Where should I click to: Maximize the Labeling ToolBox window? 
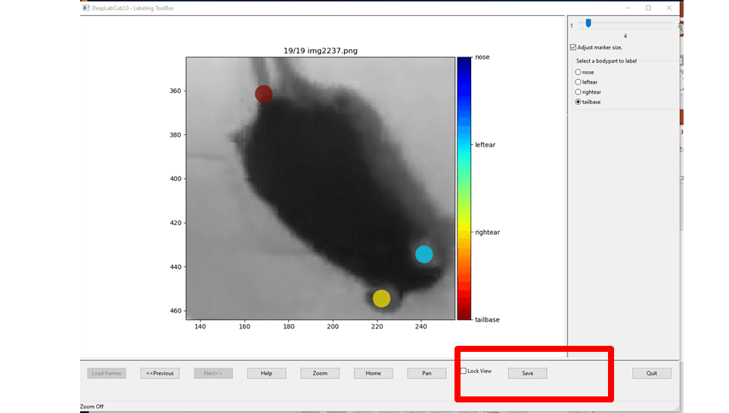click(649, 8)
